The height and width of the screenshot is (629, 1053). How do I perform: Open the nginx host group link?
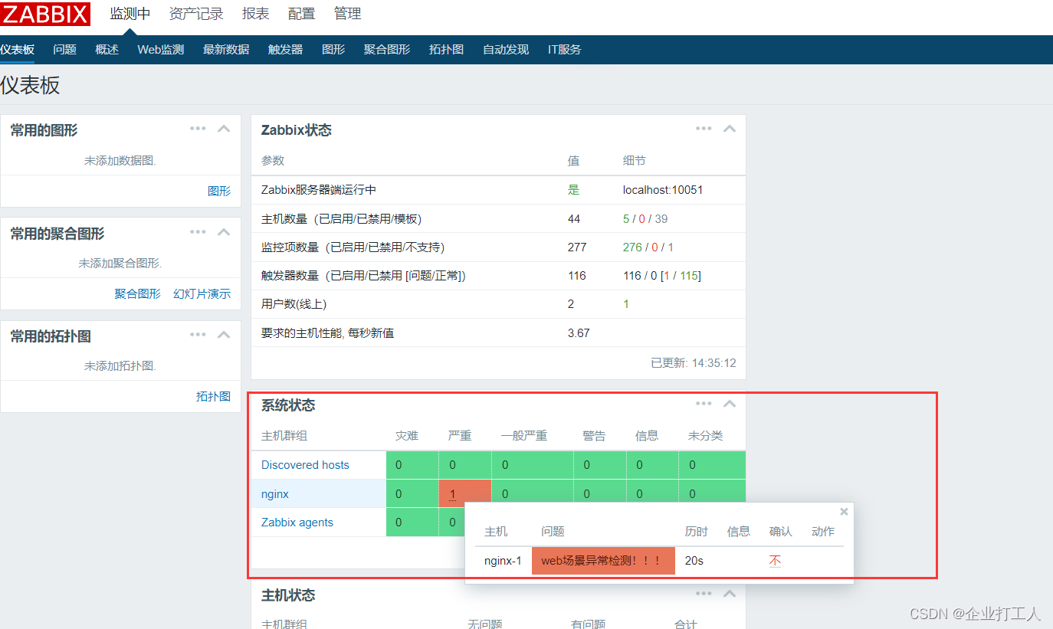coord(275,494)
